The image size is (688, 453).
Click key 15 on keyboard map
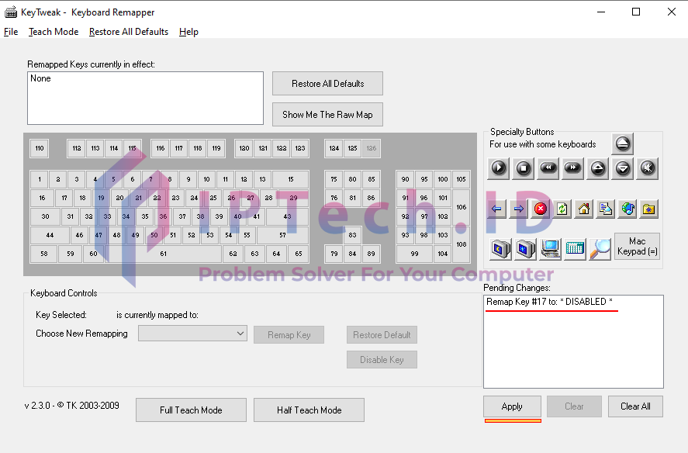[290, 179]
